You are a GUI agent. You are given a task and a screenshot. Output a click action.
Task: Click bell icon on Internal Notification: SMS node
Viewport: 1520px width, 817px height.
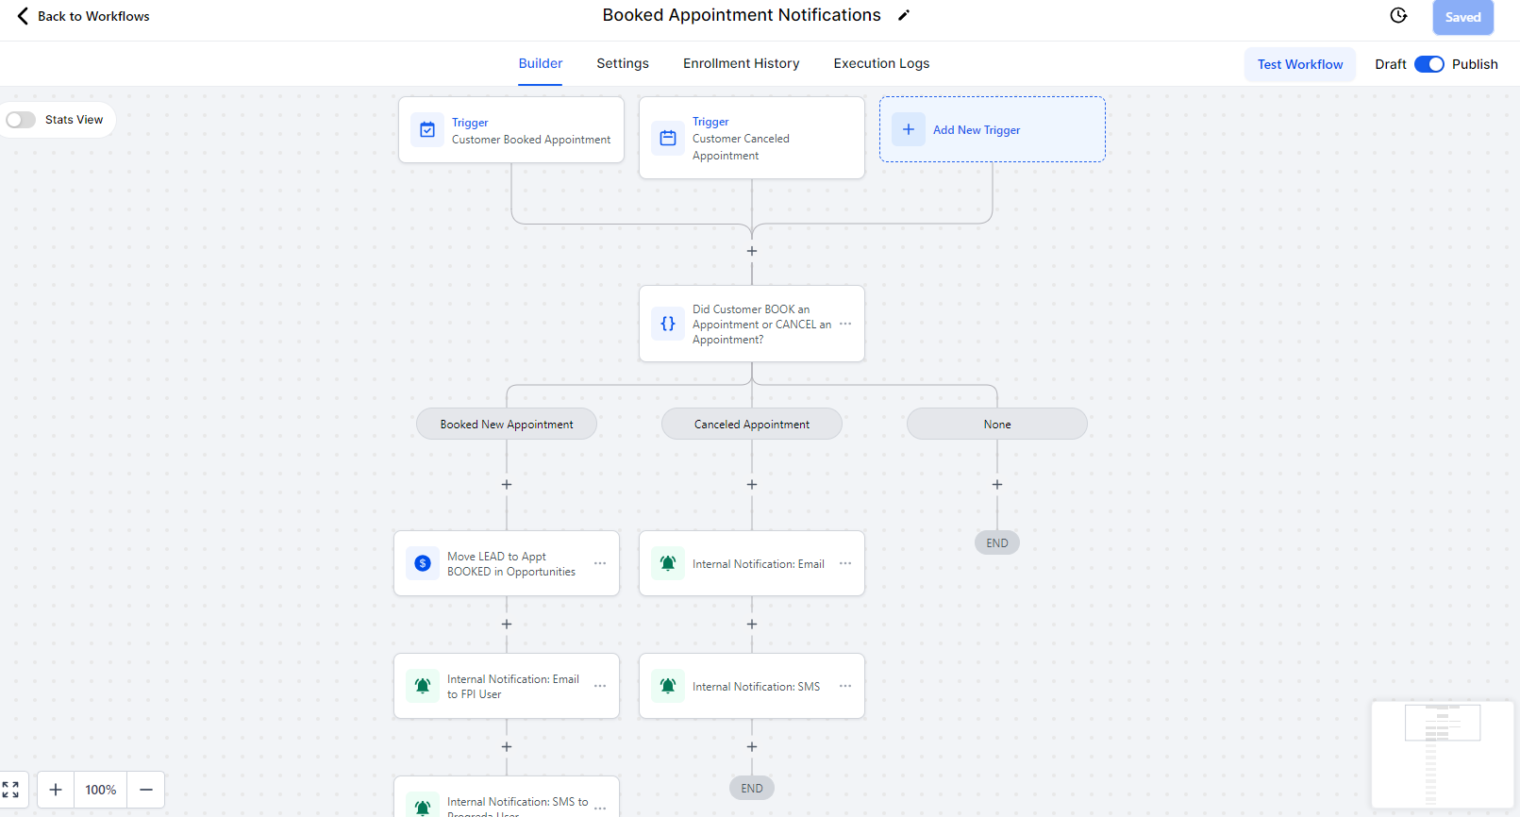(x=668, y=686)
